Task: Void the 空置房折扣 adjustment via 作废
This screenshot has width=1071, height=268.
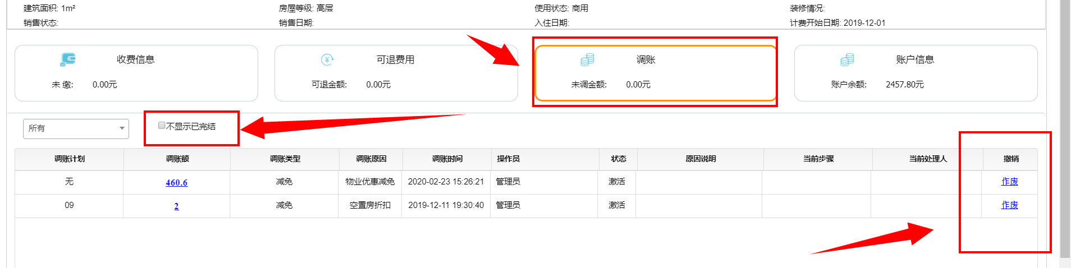Action: (x=1009, y=205)
